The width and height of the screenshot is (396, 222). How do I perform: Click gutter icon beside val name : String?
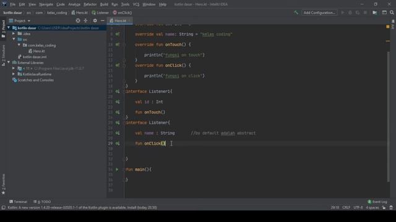pos(118,133)
